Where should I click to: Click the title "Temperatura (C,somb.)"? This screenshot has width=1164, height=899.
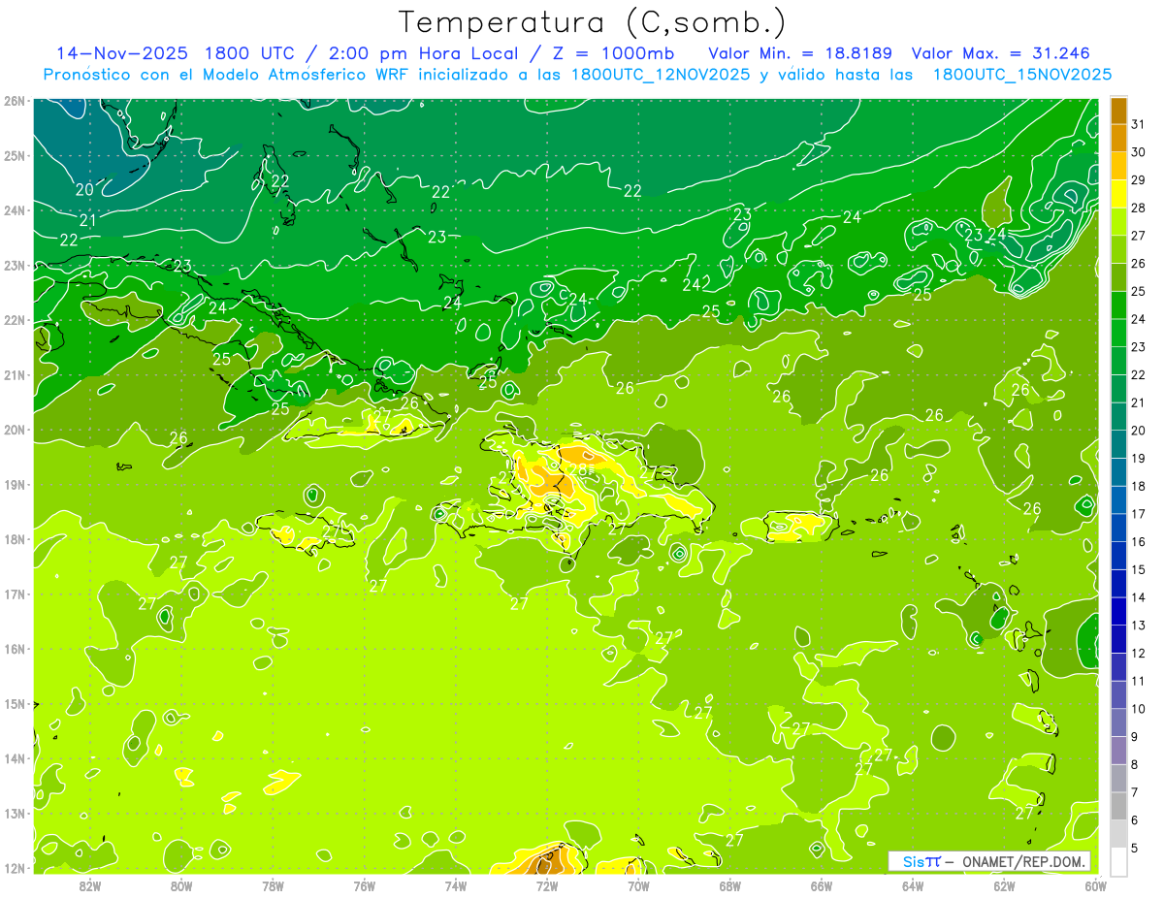pyautogui.click(x=593, y=23)
